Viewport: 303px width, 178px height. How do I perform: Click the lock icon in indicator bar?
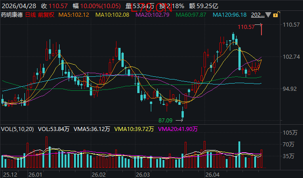tap(276, 15)
